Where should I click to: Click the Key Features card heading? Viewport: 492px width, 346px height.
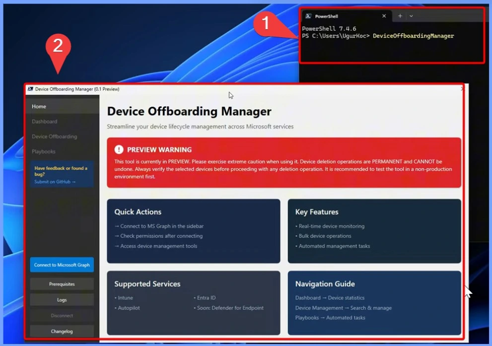pos(317,212)
